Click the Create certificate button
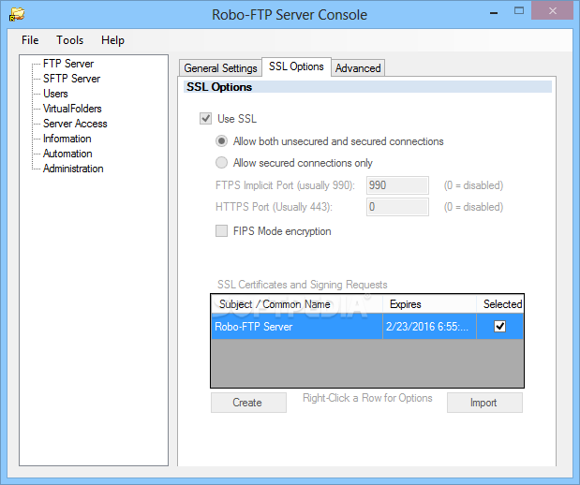The width and height of the screenshot is (580, 485). coord(248,403)
